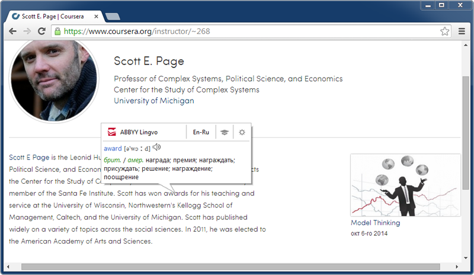Click the instructor profile photo
This screenshot has height=275, width=474.
pos(54,80)
